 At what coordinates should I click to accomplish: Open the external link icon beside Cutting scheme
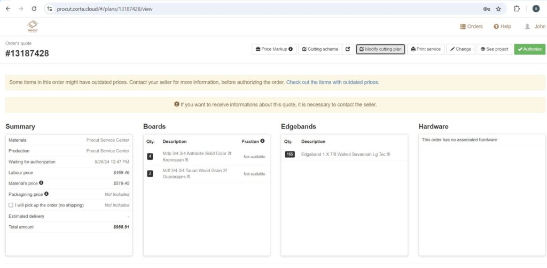348,49
